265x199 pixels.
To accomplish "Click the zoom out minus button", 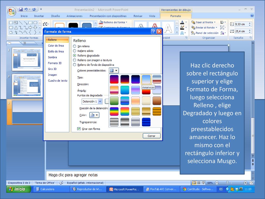I will tap(217, 183).
